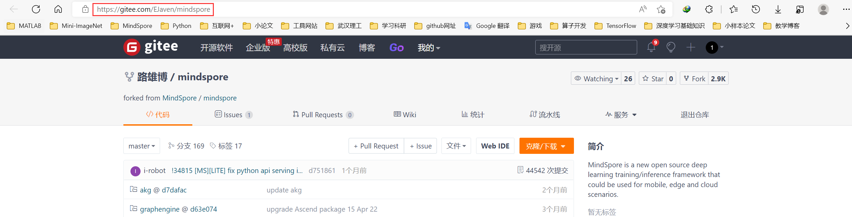Screen dimensions: 852x217
Task: Open Web IDE
Action: point(495,146)
